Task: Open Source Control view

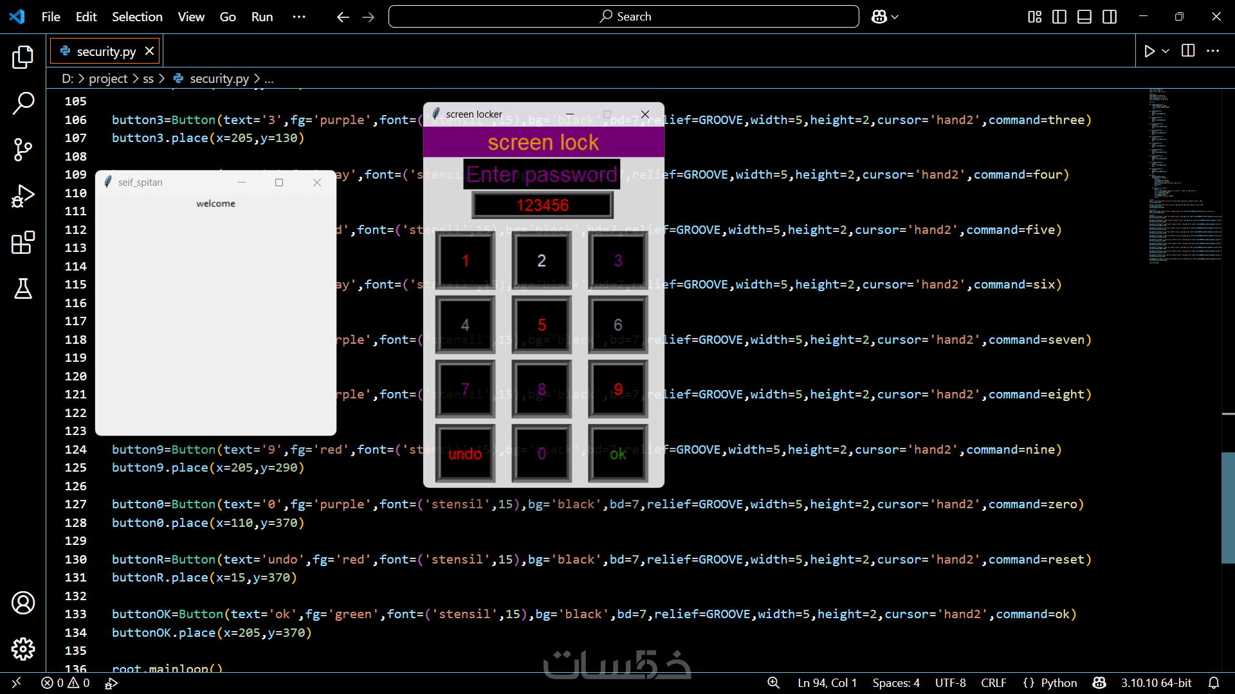Action: click(x=23, y=149)
